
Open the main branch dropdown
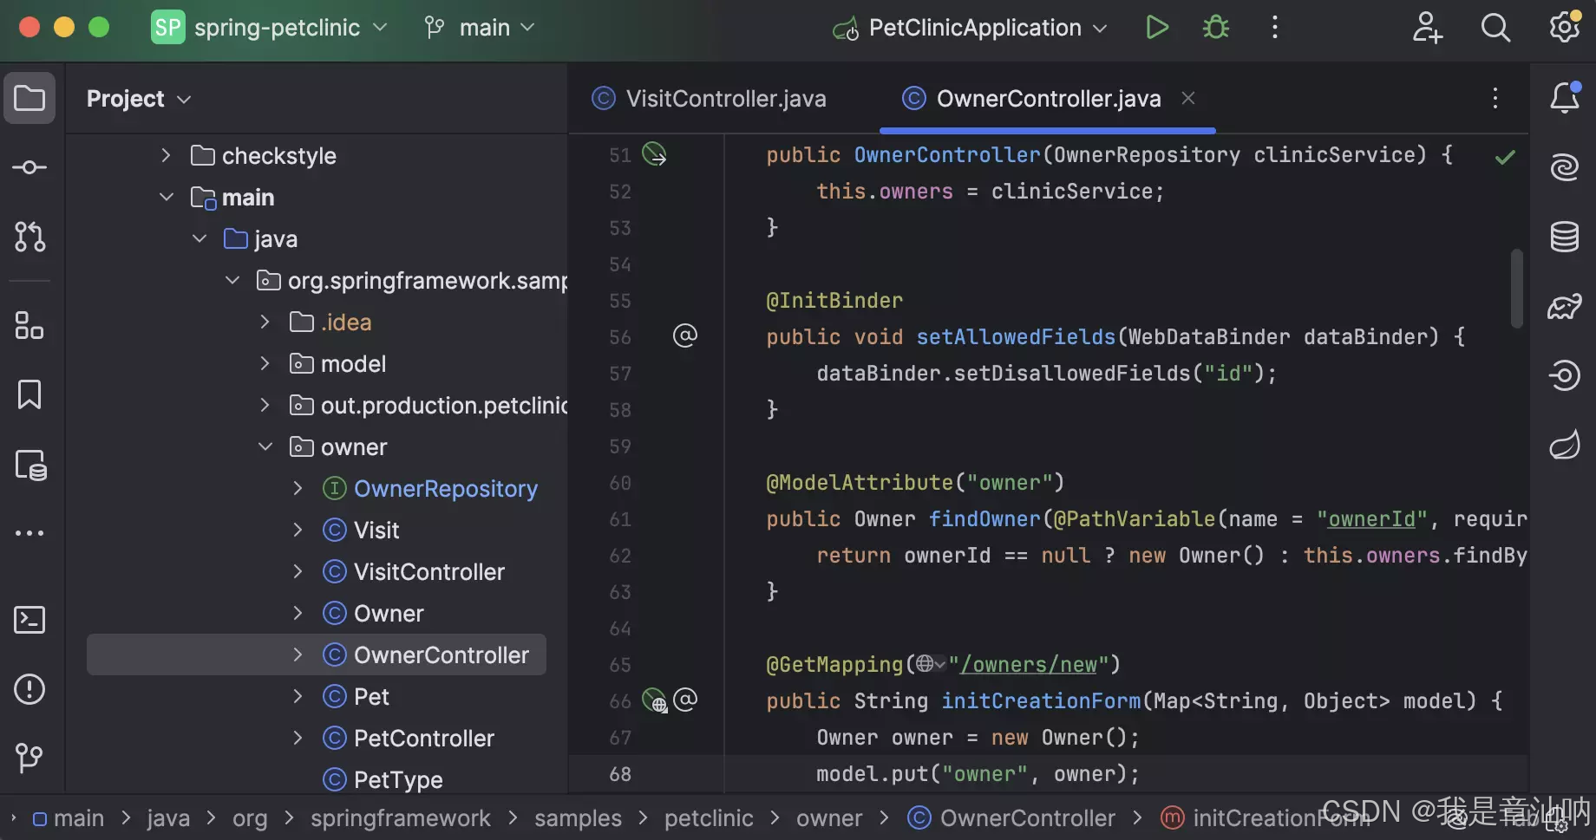point(480,28)
